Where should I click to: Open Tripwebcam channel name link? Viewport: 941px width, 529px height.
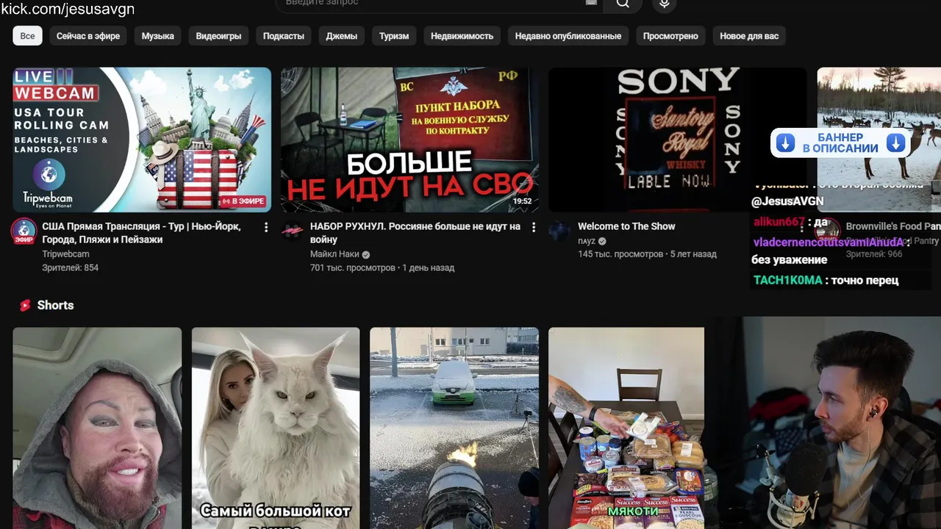[65, 254]
